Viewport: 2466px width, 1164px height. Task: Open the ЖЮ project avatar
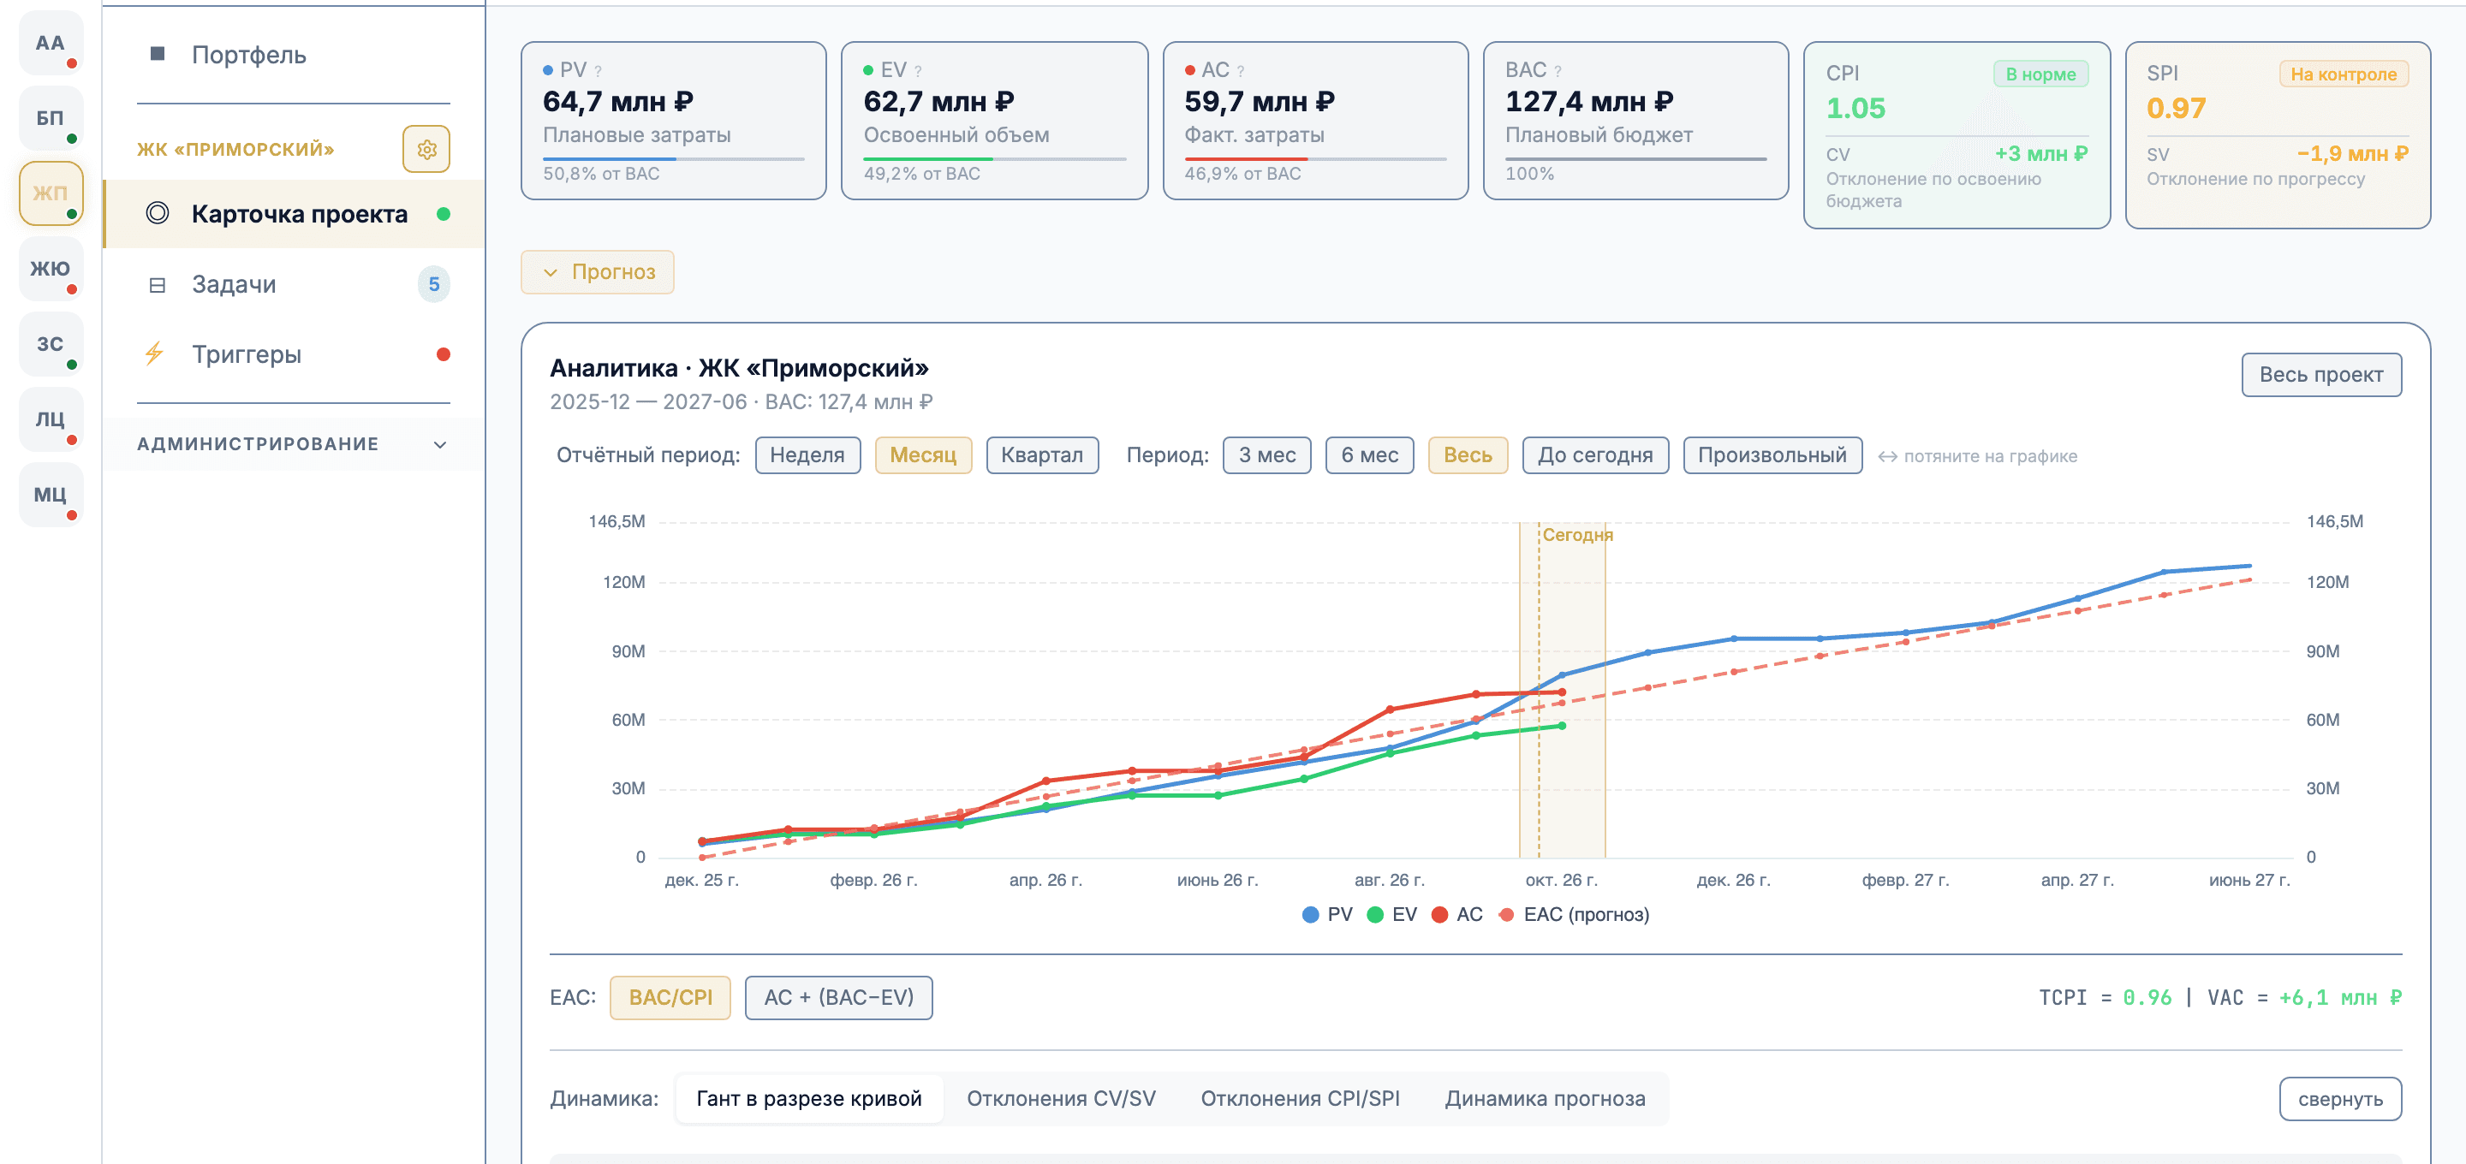(51, 269)
